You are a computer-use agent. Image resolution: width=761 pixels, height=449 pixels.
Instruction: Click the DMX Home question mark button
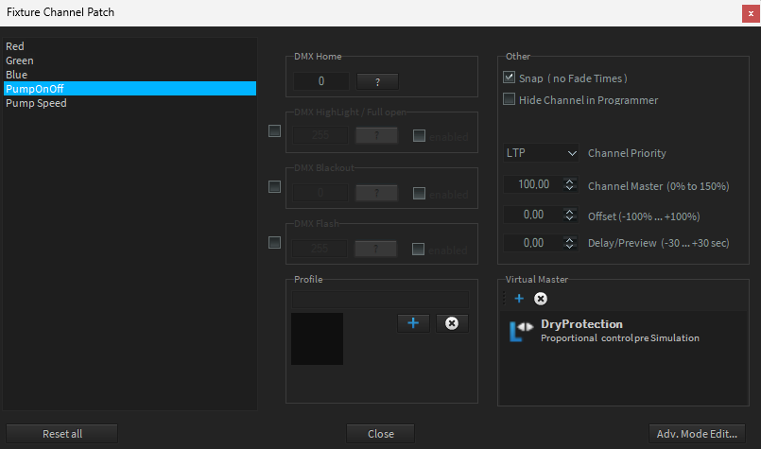click(x=377, y=81)
